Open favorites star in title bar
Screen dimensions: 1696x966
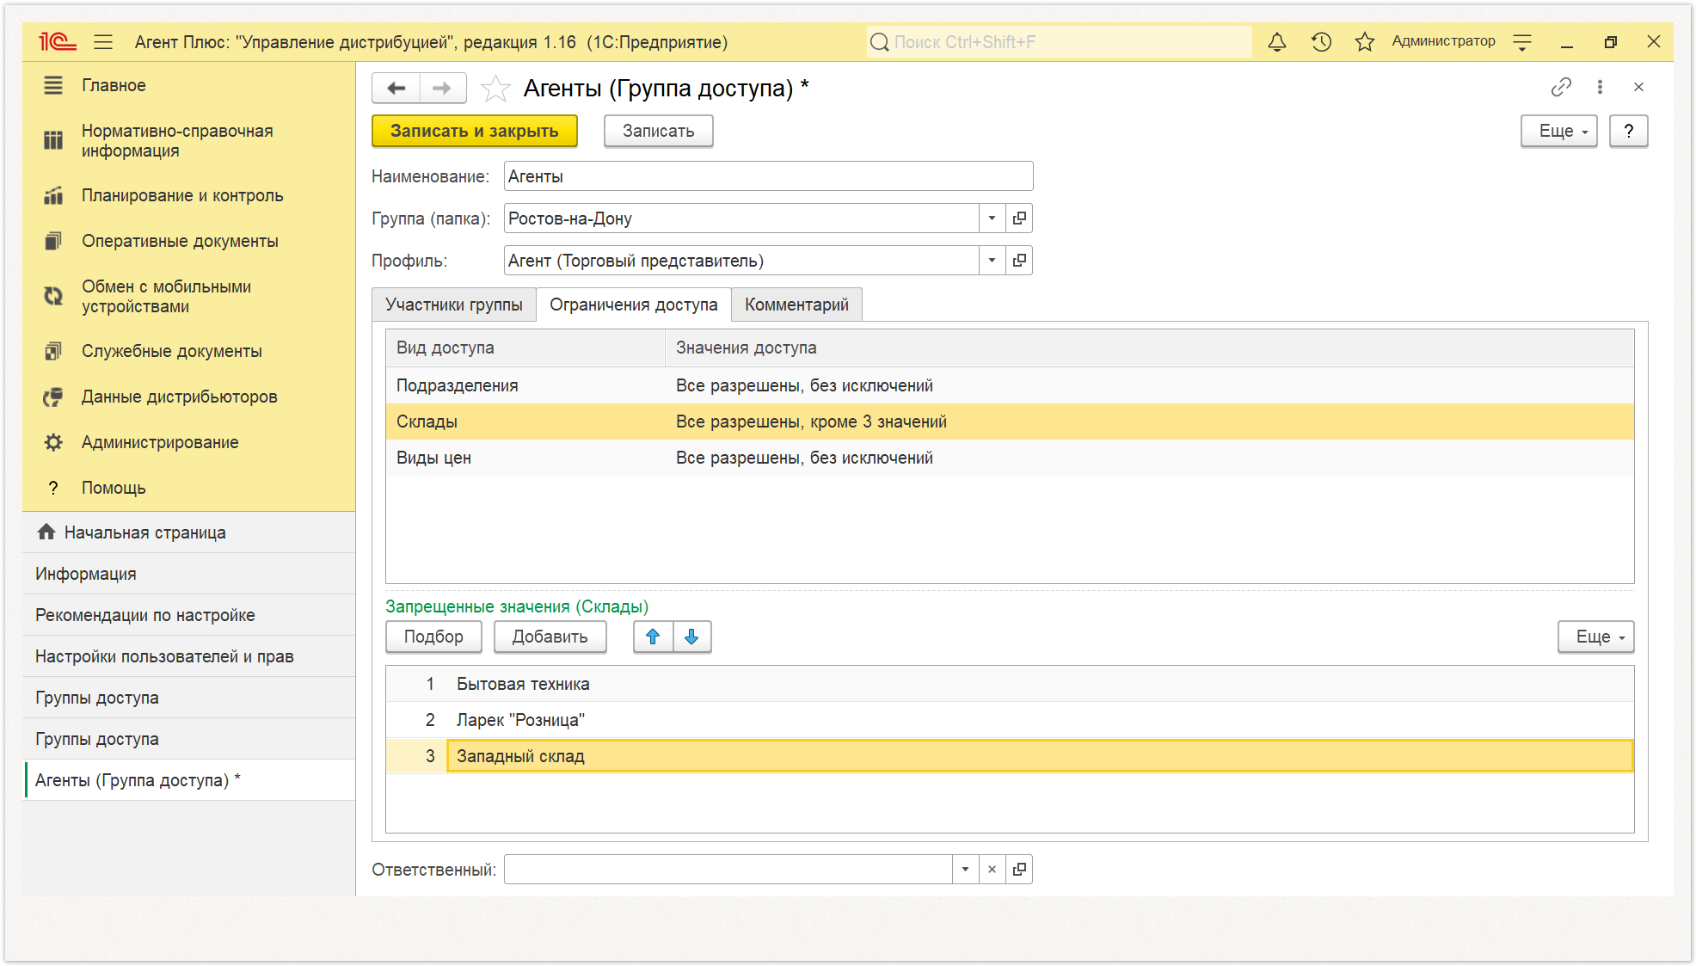pos(1365,41)
